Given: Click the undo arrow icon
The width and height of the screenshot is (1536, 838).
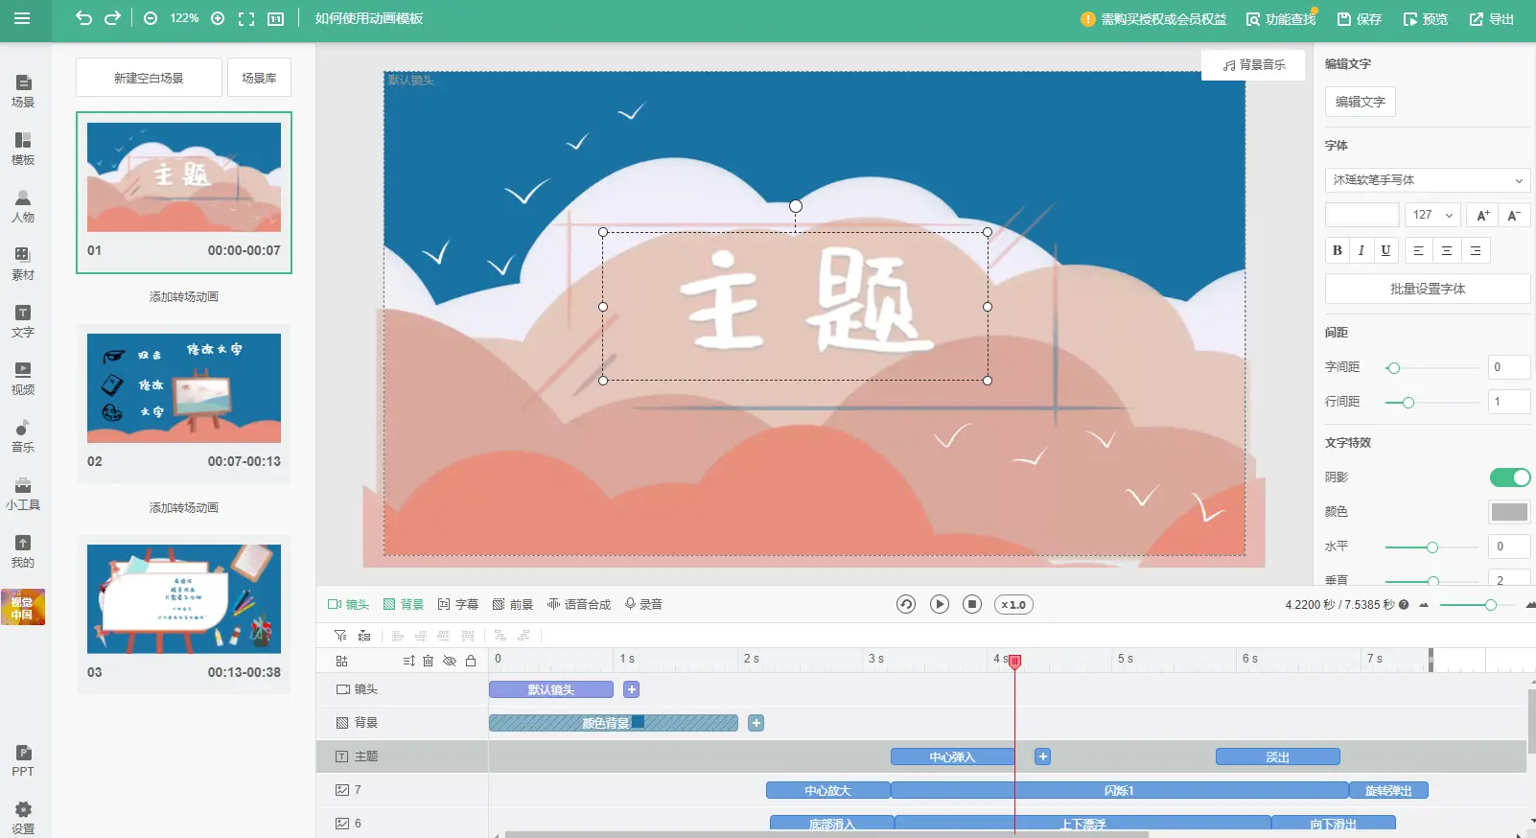Looking at the screenshot, I should click(83, 18).
